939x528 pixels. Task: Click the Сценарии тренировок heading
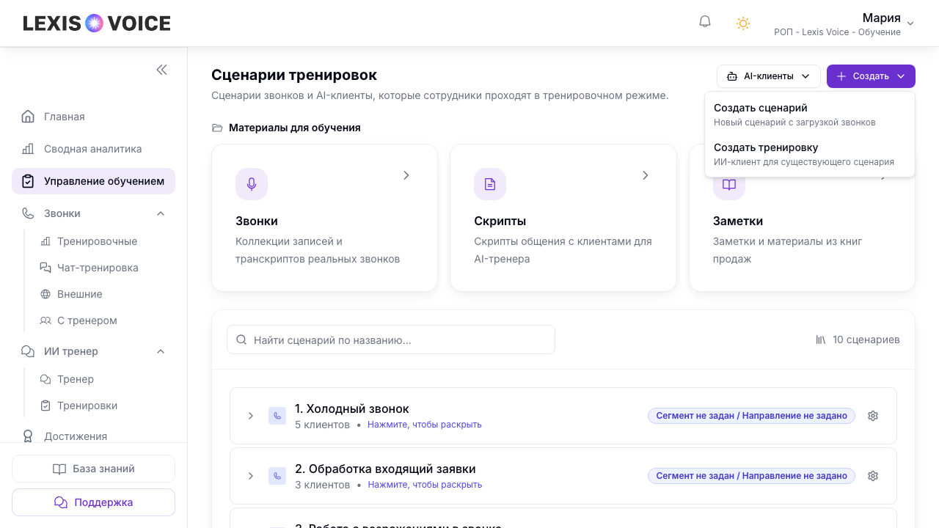pos(294,75)
